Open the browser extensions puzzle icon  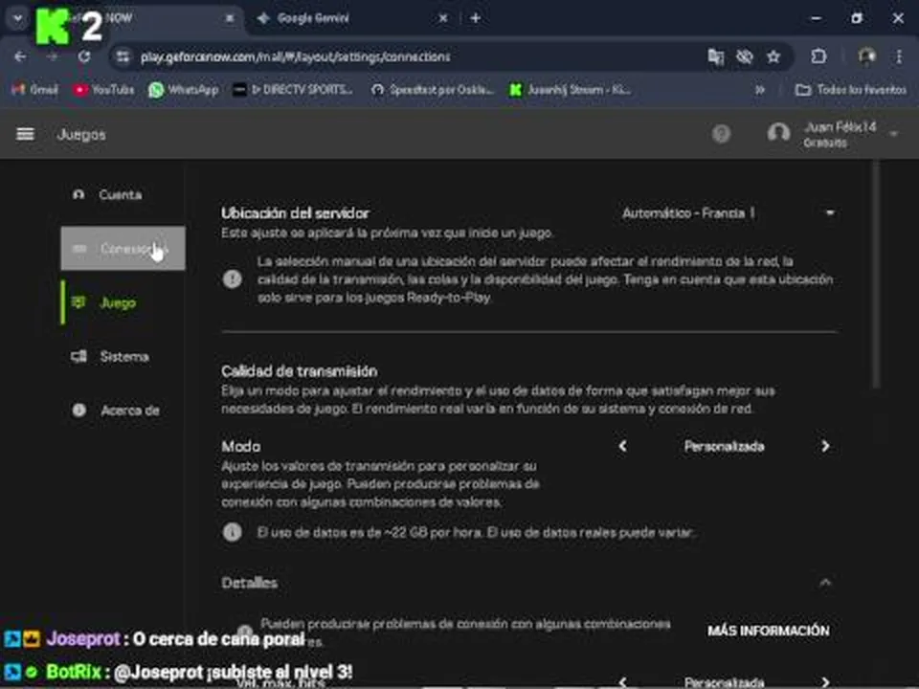(818, 56)
